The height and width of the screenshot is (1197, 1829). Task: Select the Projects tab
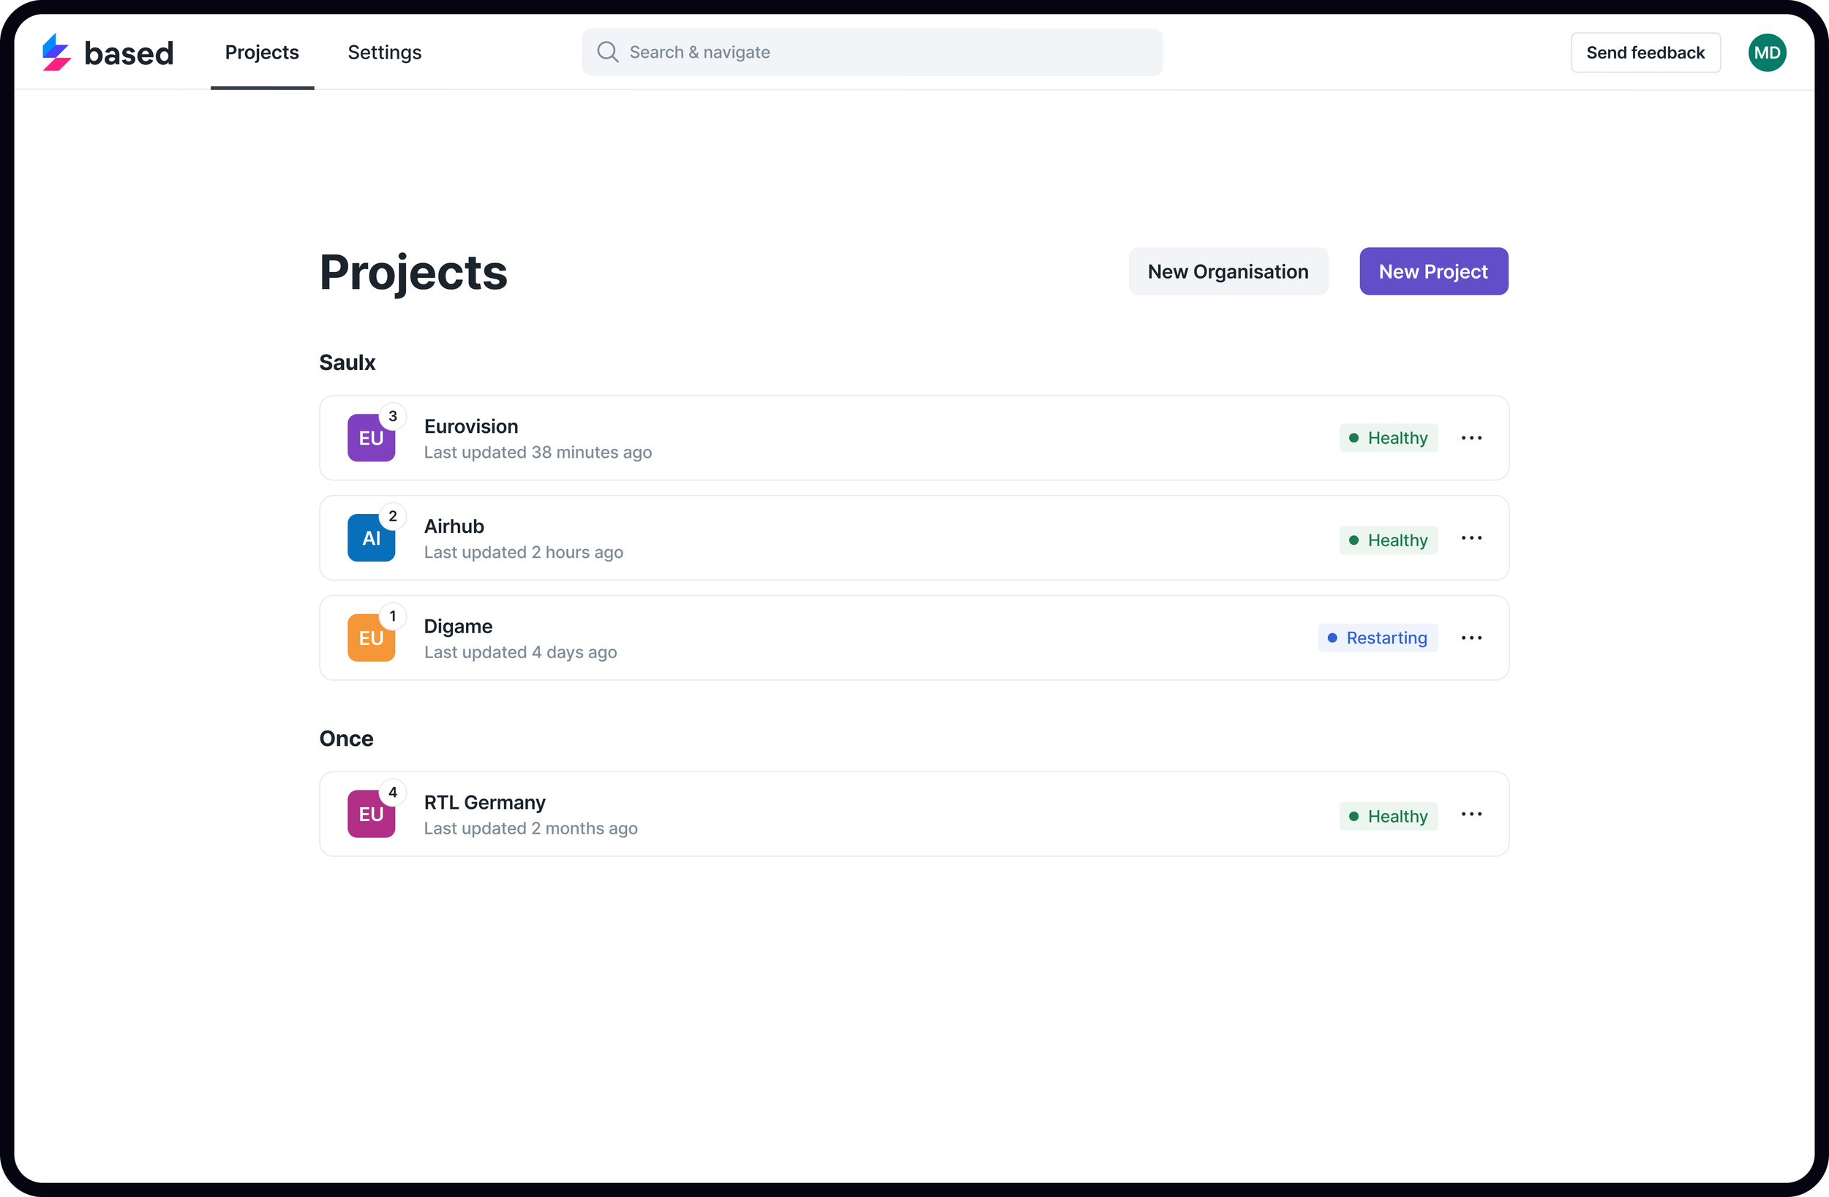[x=261, y=52]
